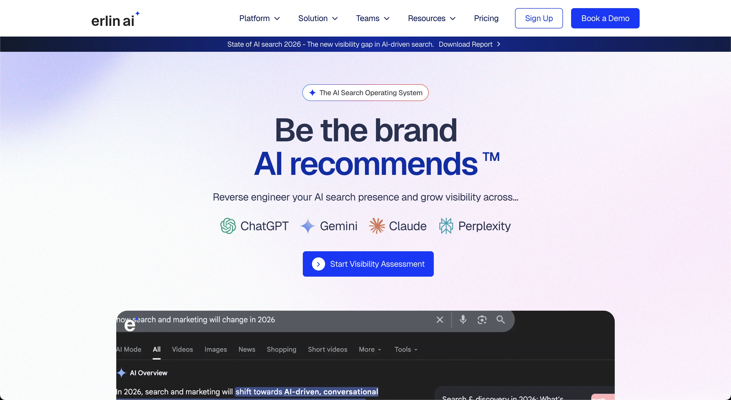The width and height of the screenshot is (731, 400).
Task: Click the Sign Up button
Action: [x=539, y=18]
